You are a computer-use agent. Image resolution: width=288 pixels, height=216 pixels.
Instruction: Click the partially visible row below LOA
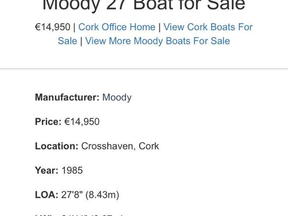pyautogui.click(x=79, y=214)
